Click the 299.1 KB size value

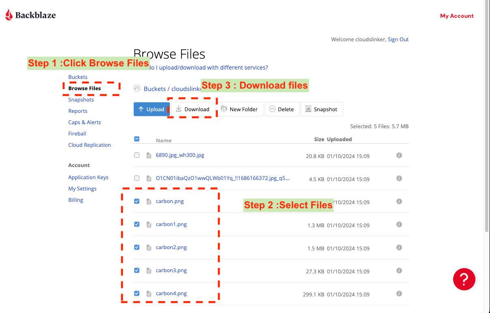[x=314, y=294]
